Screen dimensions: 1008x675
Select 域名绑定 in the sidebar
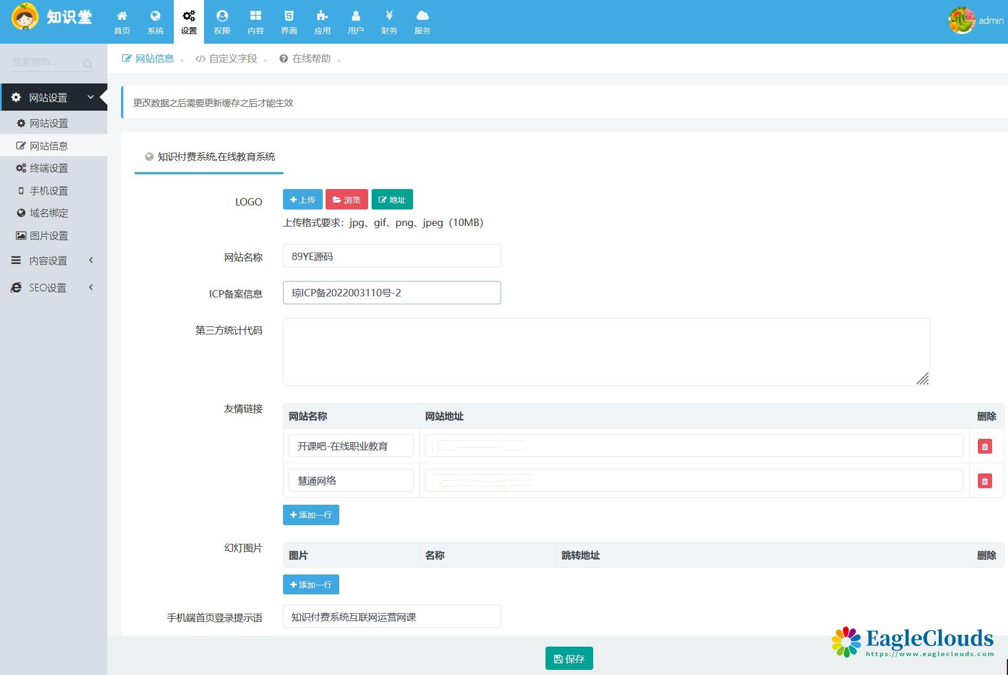click(x=48, y=213)
